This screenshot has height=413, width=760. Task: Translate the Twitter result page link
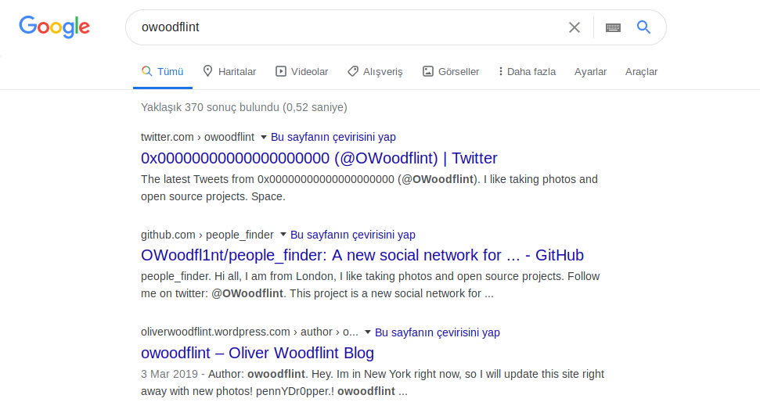click(333, 137)
